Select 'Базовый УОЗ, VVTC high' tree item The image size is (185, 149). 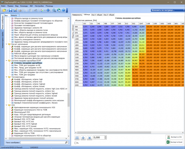(24, 119)
